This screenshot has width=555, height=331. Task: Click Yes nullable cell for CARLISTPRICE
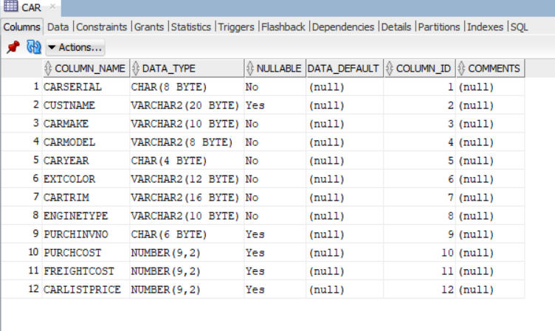click(275, 289)
